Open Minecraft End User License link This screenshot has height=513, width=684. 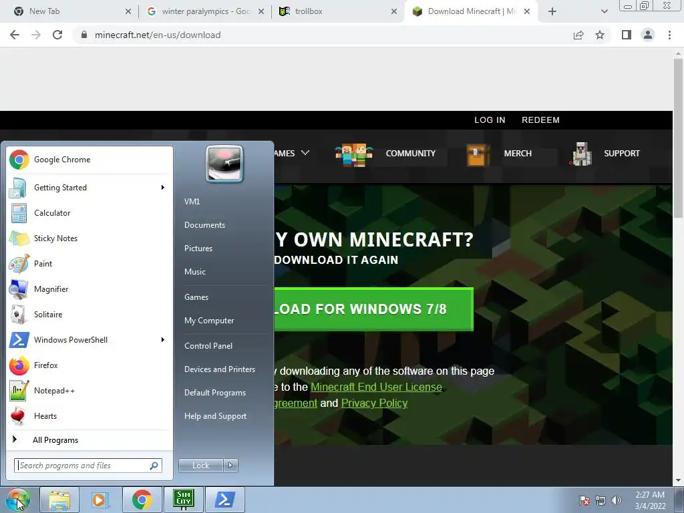coord(376,387)
